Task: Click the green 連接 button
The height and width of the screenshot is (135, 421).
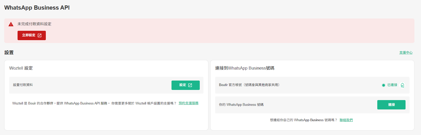Action: 391,105
